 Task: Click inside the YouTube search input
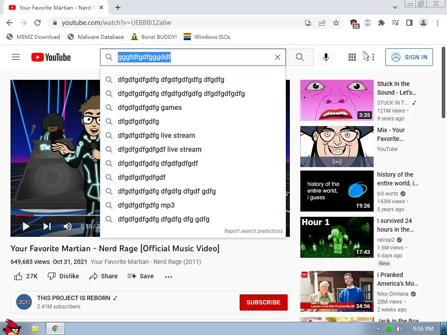(194, 57)
